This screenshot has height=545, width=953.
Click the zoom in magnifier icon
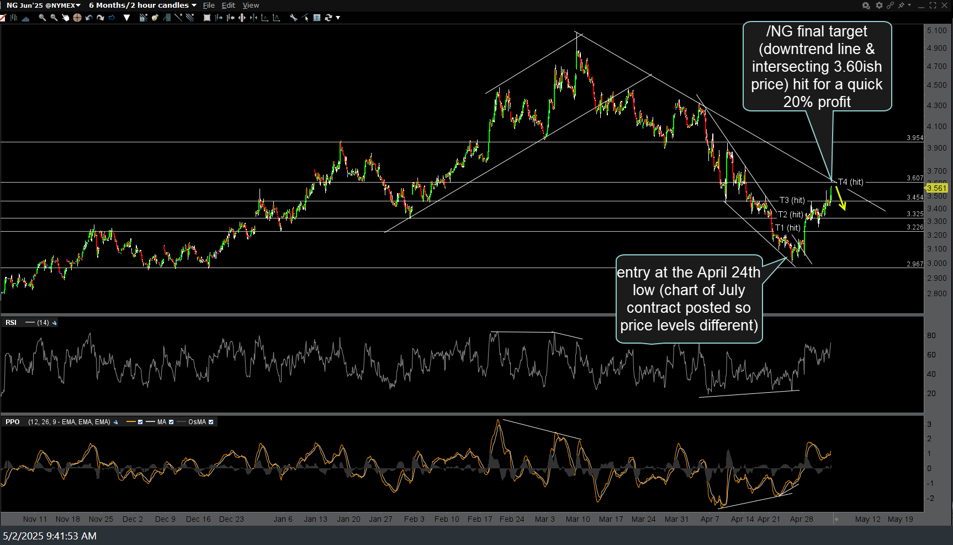tap(42, 18)
